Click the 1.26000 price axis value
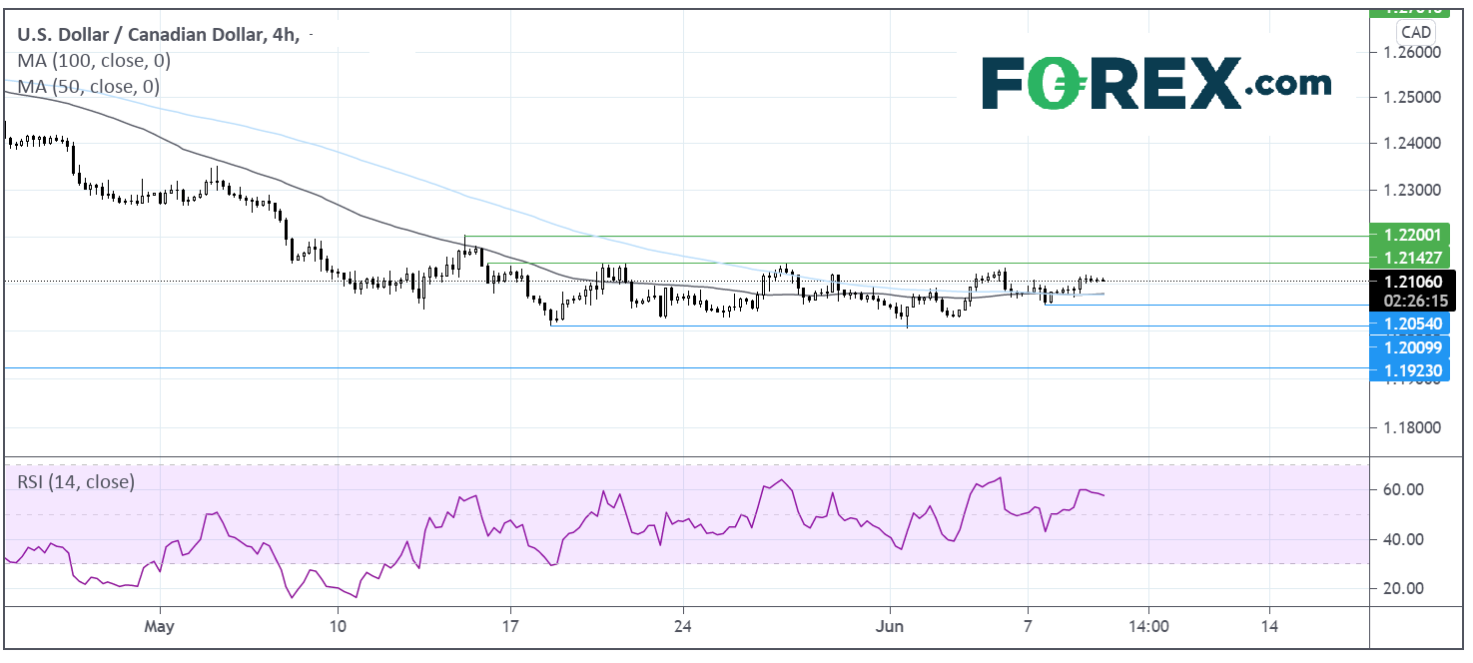Screen dimensions: 1473x663 [x=1410, y=52]
